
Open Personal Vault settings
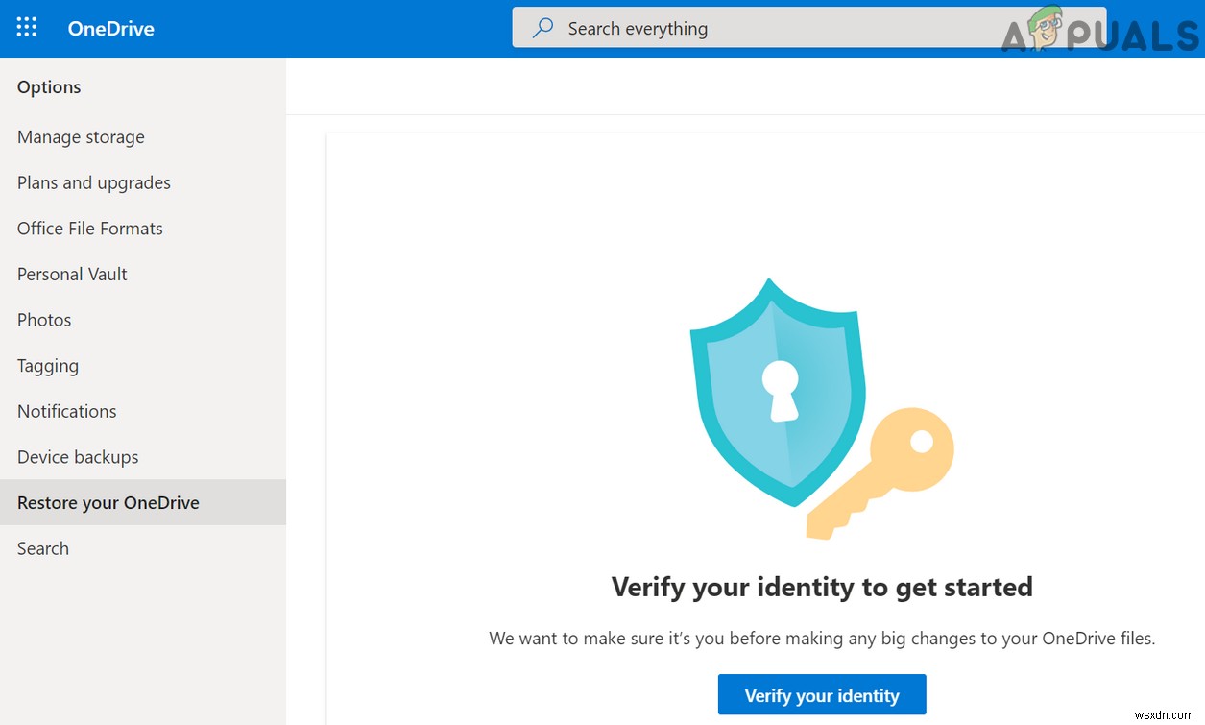pos(72,274)
